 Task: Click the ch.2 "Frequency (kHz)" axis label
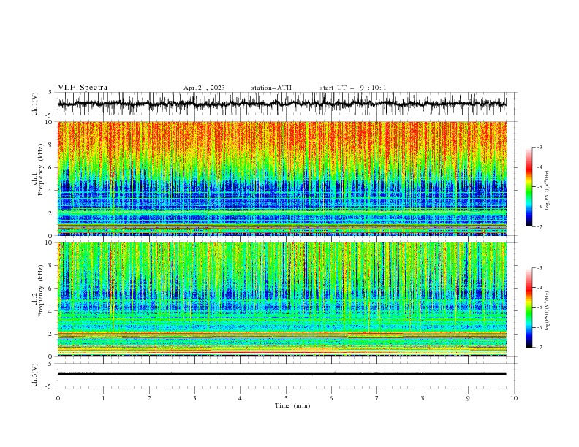(40, 291)
